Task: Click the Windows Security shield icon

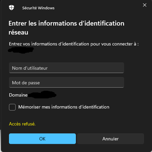Action: 11,8
